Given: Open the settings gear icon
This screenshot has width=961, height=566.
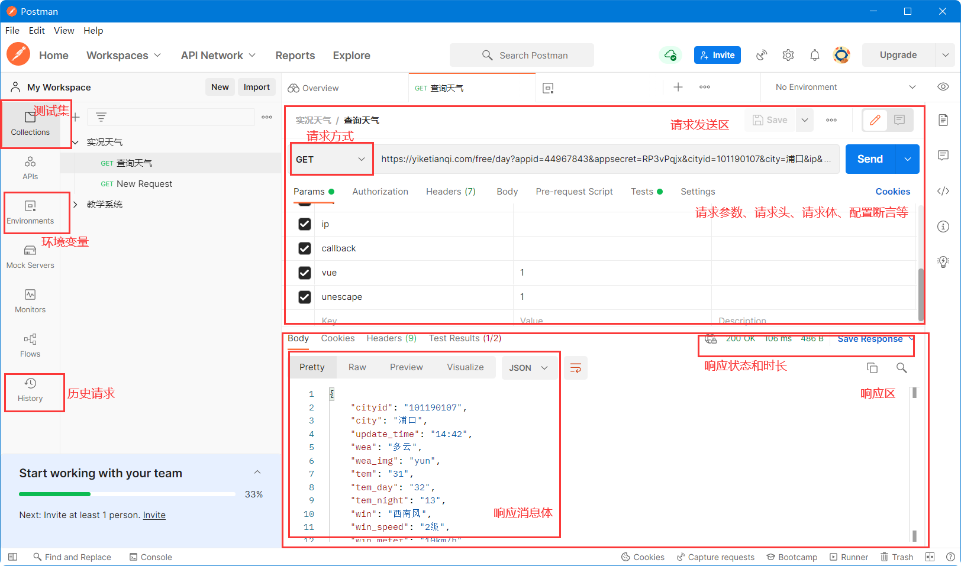Looking at the screenshot, I should tap(788, 55).
